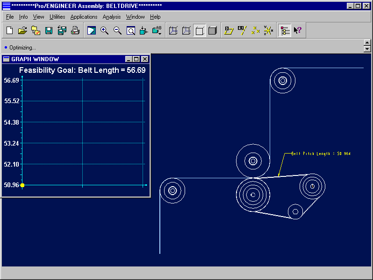Open the File menu

(x=10, y=17)
